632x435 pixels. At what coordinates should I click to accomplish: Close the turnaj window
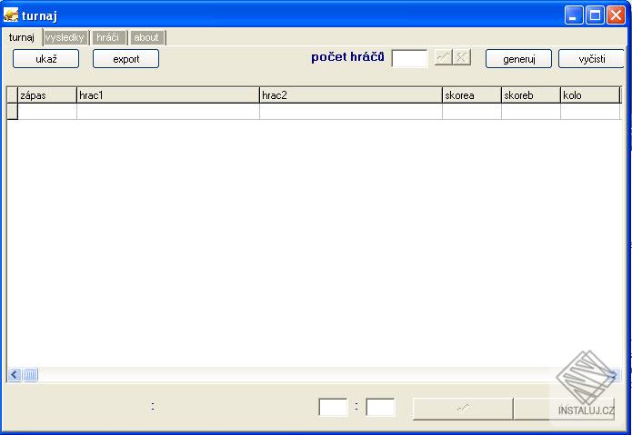[x=617, y=15]
